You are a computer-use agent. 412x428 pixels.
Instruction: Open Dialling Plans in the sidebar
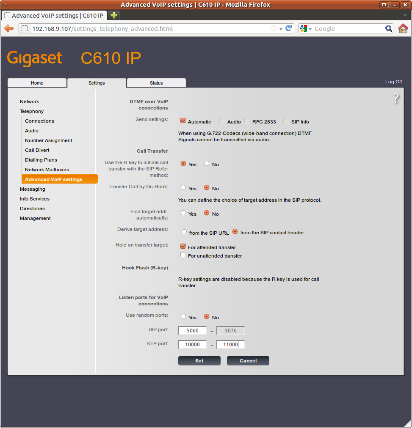click(x=41, y=160)
